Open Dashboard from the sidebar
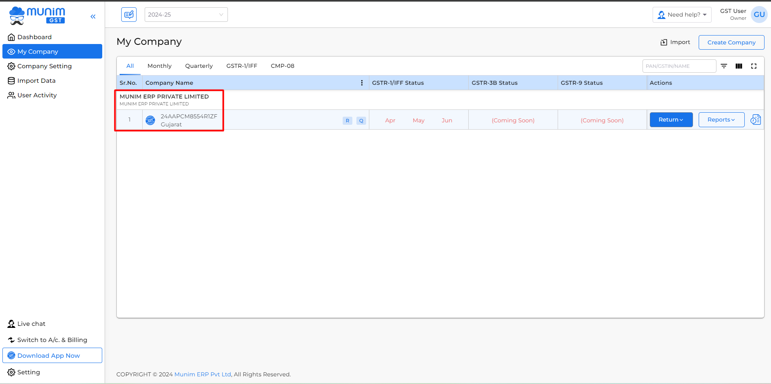Screen dimensions: 771x384 pos(52,37)
